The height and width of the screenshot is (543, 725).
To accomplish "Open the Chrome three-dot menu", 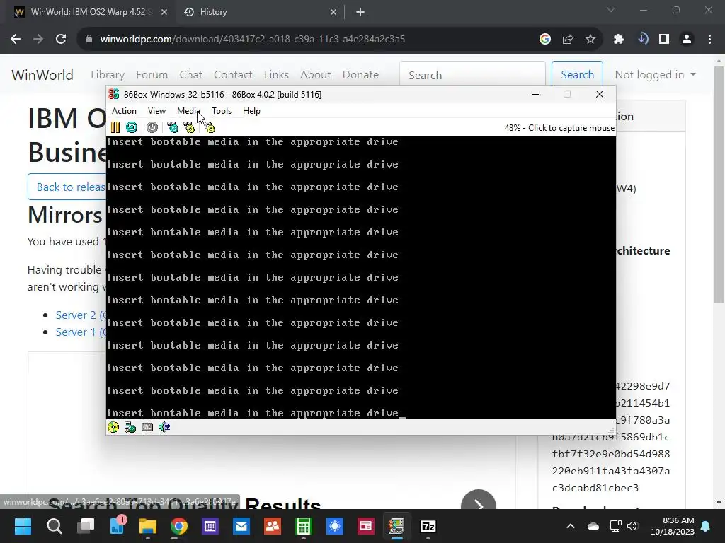I will (709, 40).
